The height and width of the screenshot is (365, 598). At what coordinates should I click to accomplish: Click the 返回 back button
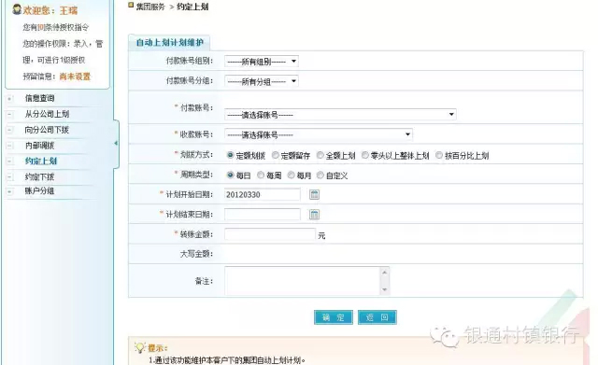point(377,317)
